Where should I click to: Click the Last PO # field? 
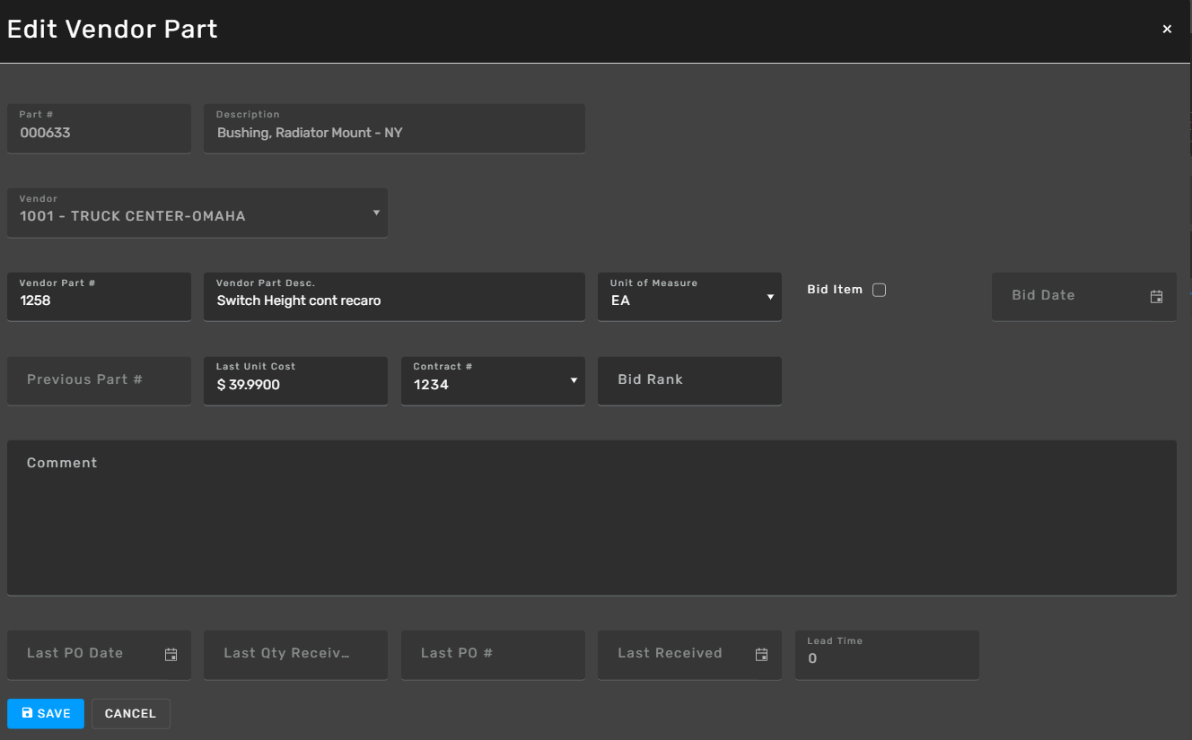[x=493, y=654]
